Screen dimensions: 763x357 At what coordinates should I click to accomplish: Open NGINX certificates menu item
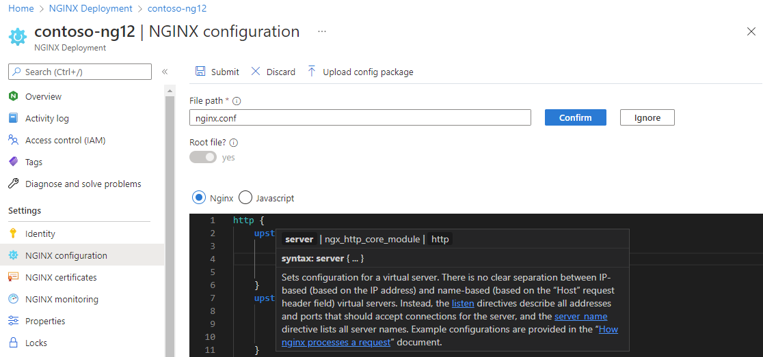pos(61,277)
